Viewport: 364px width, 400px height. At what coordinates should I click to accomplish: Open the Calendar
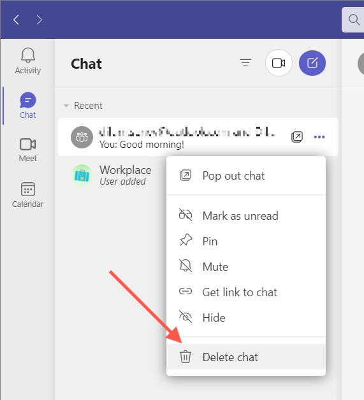(28, 195)
